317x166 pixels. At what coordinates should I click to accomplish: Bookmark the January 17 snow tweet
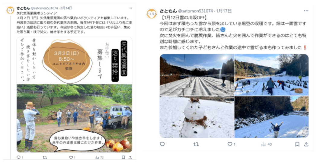297,144
